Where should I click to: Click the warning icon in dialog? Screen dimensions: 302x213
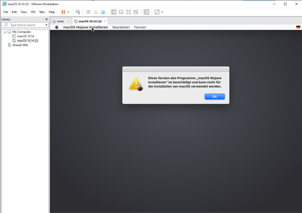pyautogui.click(x=136, y=84)
